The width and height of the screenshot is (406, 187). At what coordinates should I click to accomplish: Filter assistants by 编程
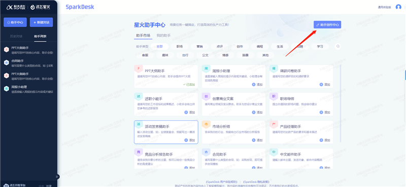pos(260,47)
